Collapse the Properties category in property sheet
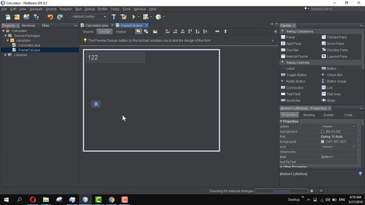 [x=281, y=121]
